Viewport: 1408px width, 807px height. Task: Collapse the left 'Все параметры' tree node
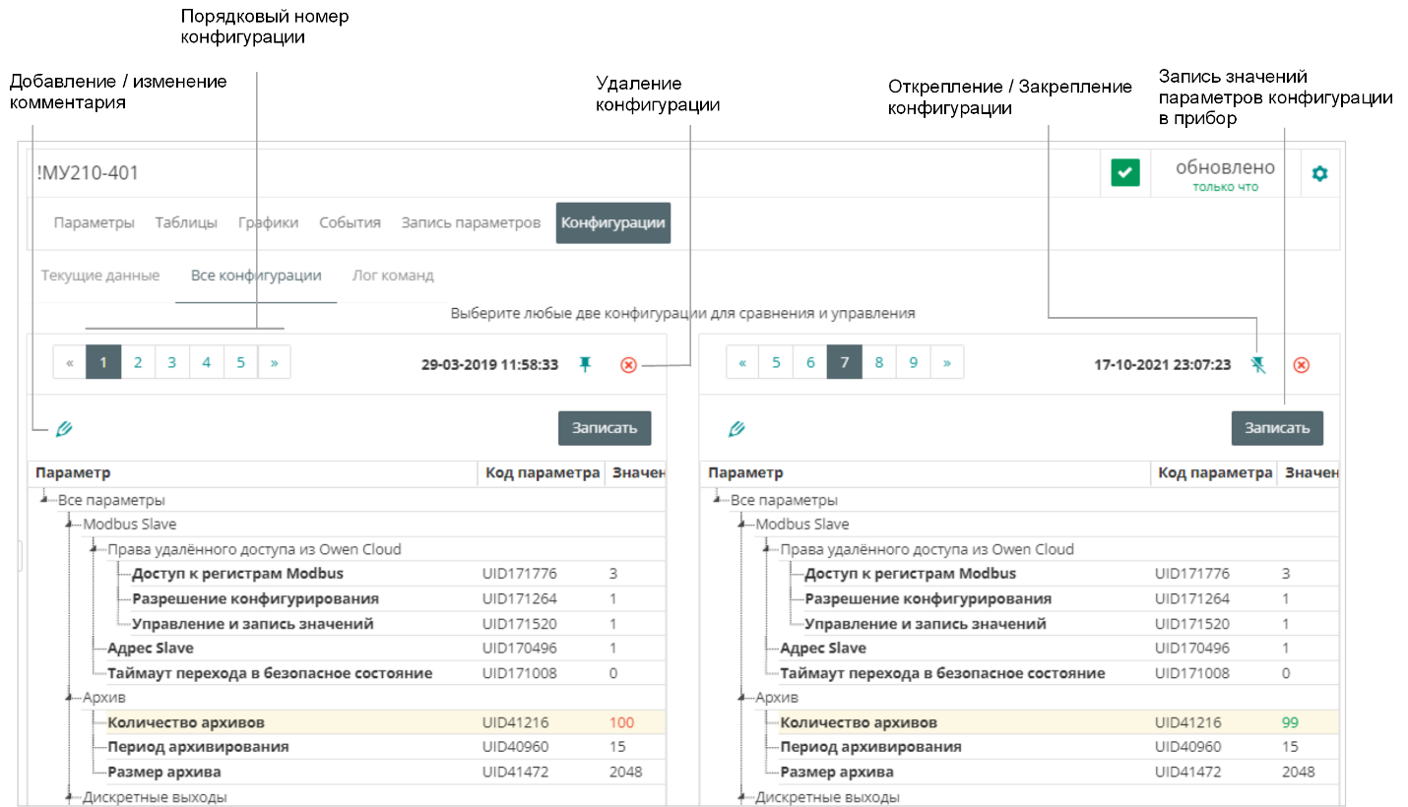pyautogui.click(x=44, y=500)
